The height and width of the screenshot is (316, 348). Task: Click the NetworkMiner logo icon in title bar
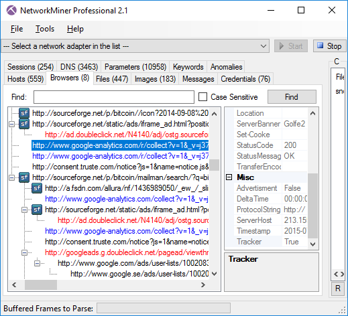(x=11, y=10)
